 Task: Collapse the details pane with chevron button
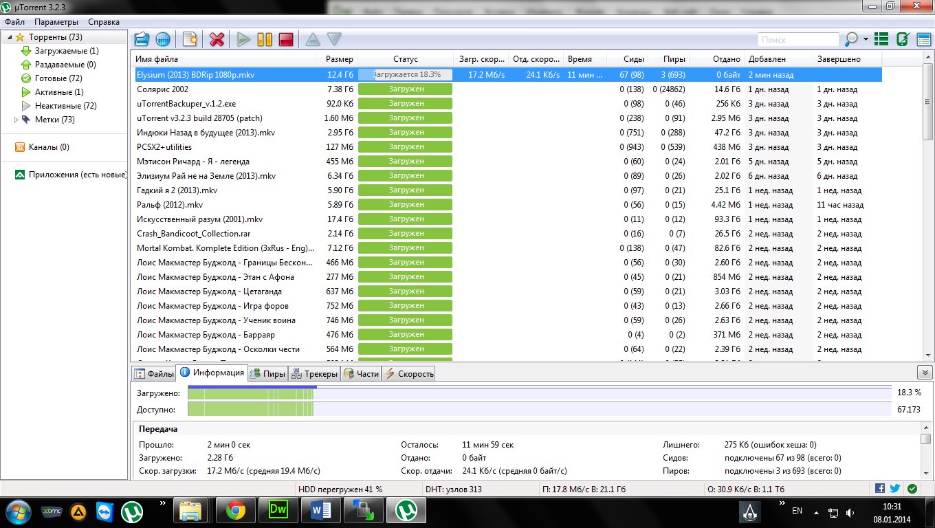[924, 372]
